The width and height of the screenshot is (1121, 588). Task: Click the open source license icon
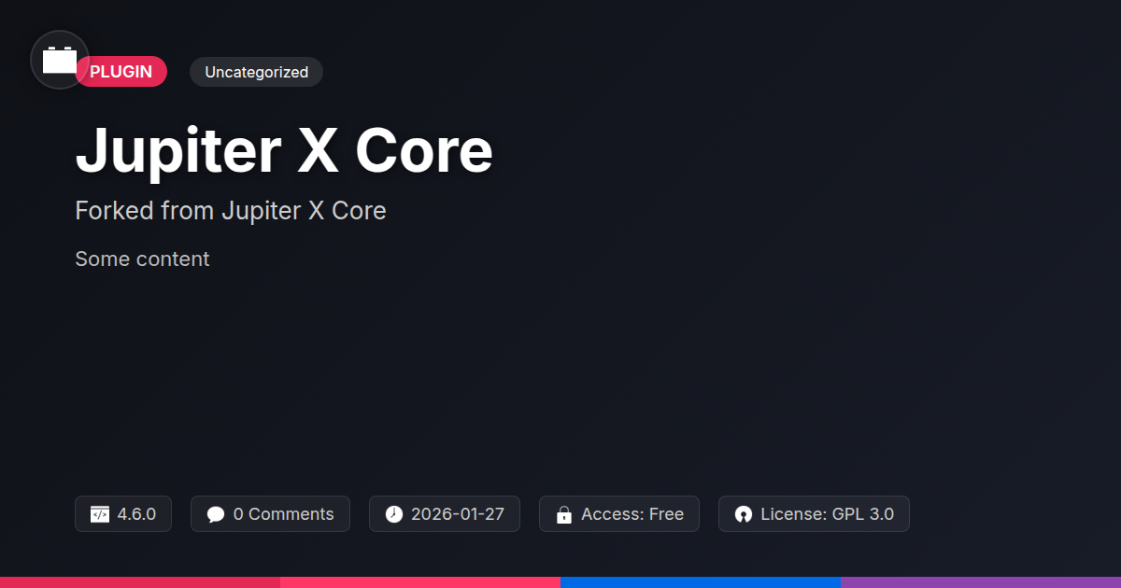click(x=744, y=514)
